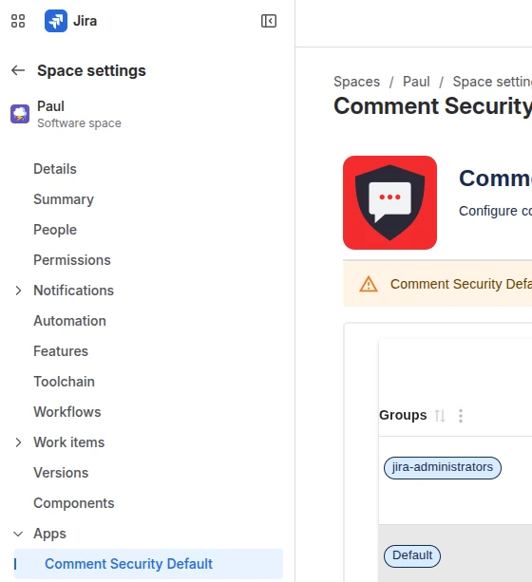
Task: Select Notifications in the sidebar
Action: click(x=73, y=291)
